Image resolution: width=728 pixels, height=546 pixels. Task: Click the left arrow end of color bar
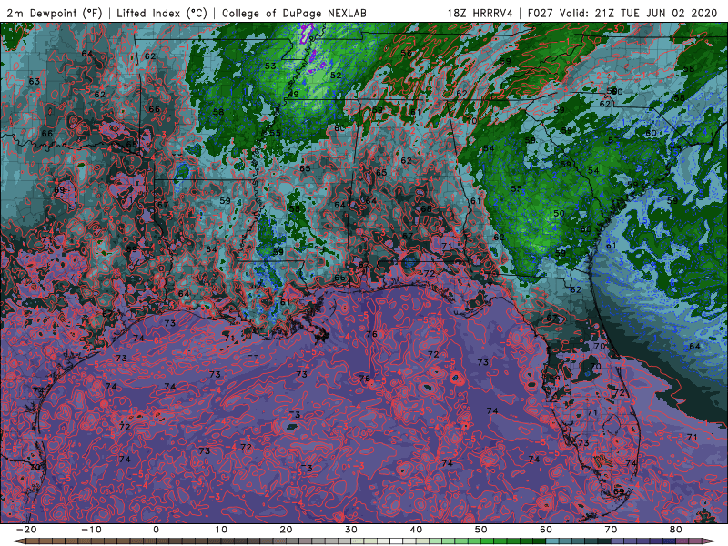[x=17, y=541]
